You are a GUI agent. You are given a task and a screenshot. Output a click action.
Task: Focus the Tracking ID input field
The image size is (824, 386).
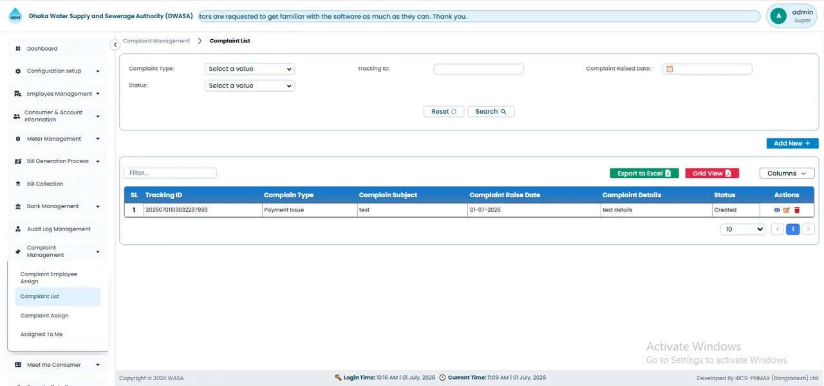point(478,69)
